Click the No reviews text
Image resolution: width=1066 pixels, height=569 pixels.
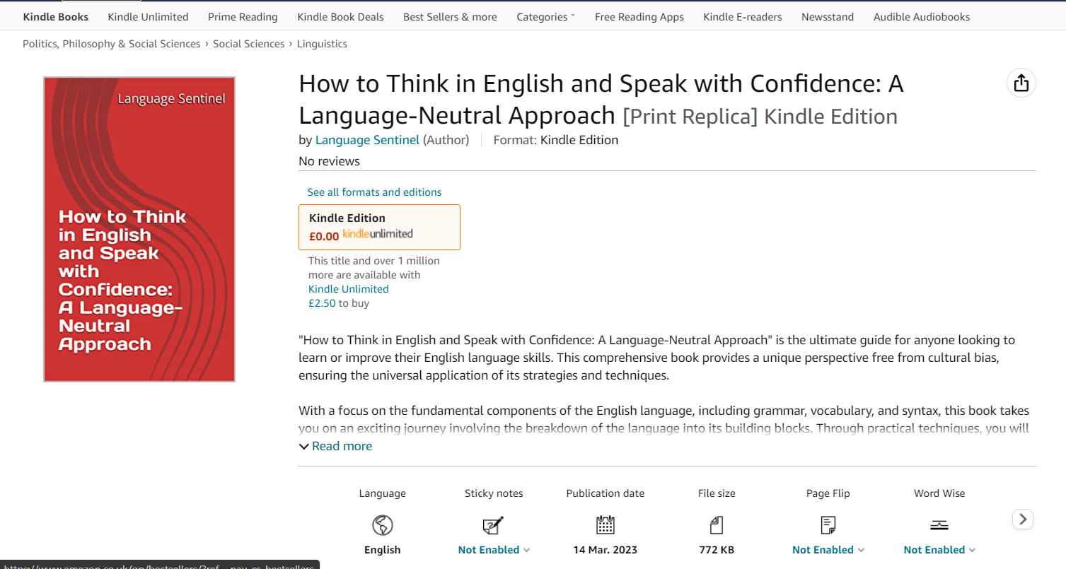(x=329, y=161)
